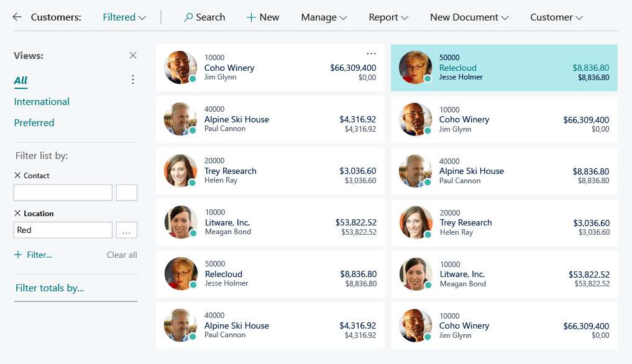The image size is (632, 364).
Task: Click the New plus icon
Action: tap(251, 17)
